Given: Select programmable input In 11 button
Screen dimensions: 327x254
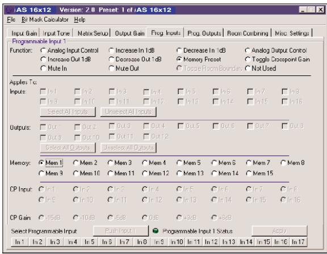Looking at the screenshot, I should 194,242.
